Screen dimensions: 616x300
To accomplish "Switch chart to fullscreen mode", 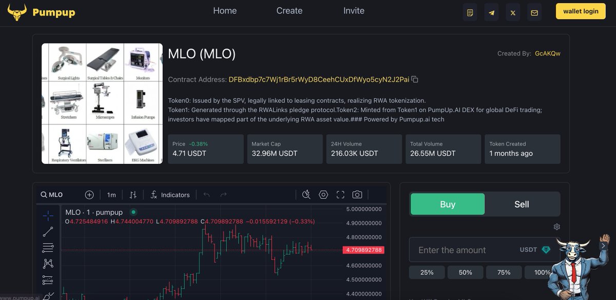I will click(340, 195).
